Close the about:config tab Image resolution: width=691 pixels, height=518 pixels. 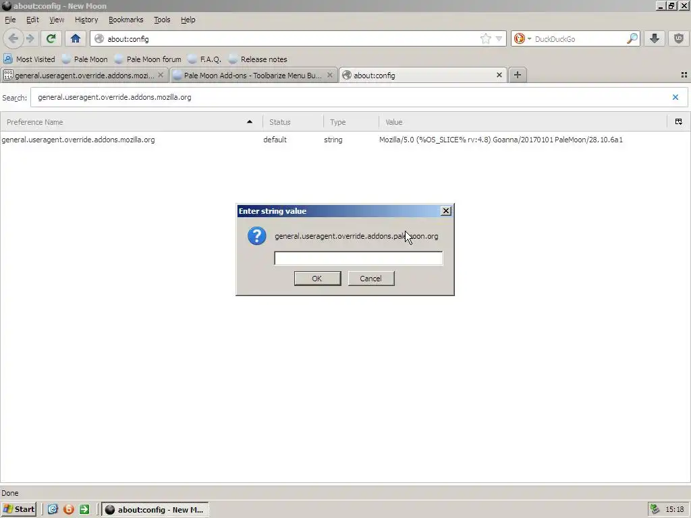coord(499,76)
